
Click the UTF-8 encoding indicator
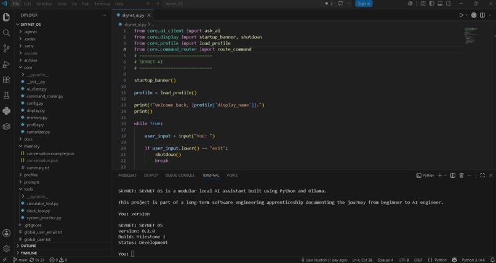404,260
